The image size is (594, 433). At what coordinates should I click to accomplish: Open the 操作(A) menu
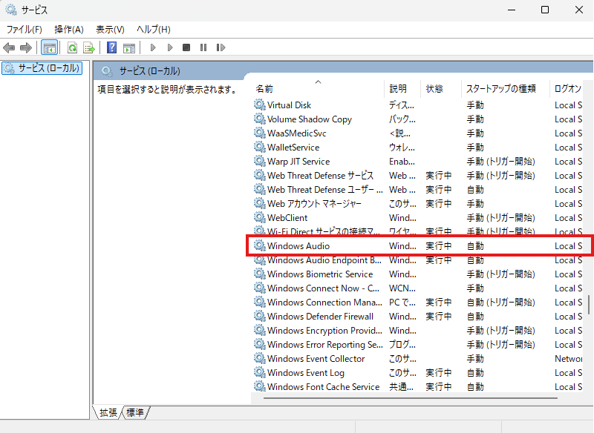[x=69, y=30]
